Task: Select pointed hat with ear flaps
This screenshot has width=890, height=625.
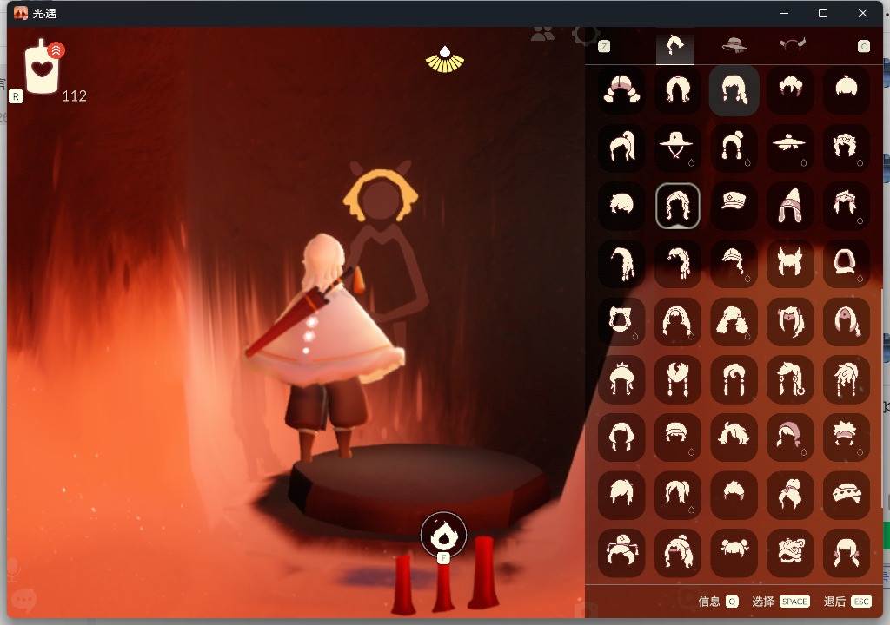Action: pos(789,206)
